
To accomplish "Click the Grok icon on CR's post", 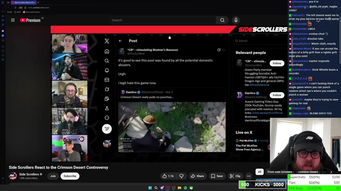I will pos(219,50).
